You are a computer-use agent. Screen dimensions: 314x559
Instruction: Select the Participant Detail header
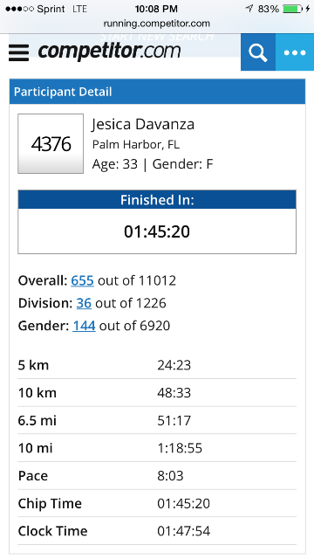point(157,92)
